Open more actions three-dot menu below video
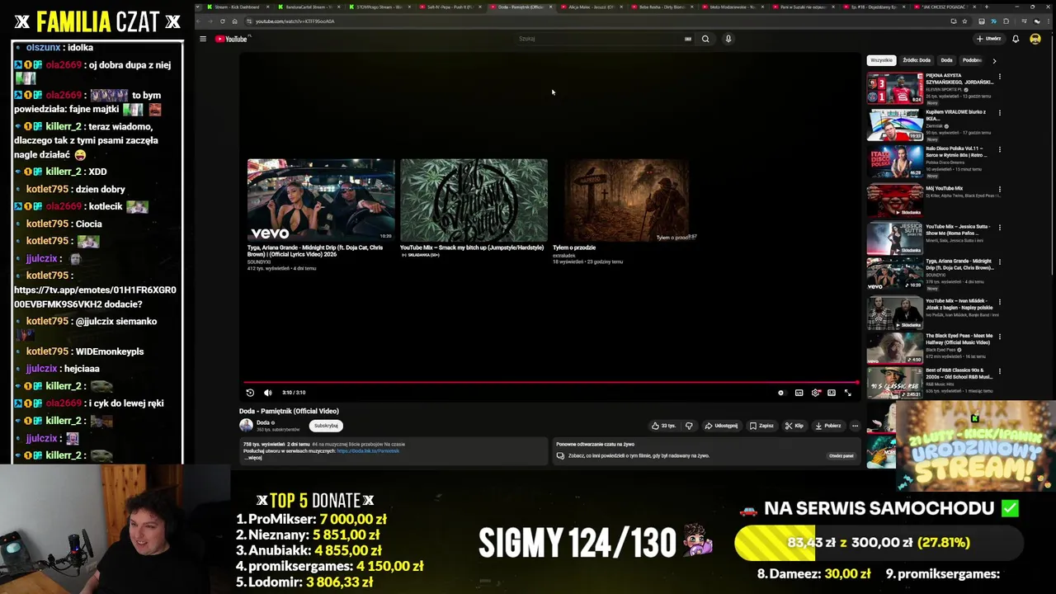This screenshot has height=594, width=1056. tap(855, 426)
